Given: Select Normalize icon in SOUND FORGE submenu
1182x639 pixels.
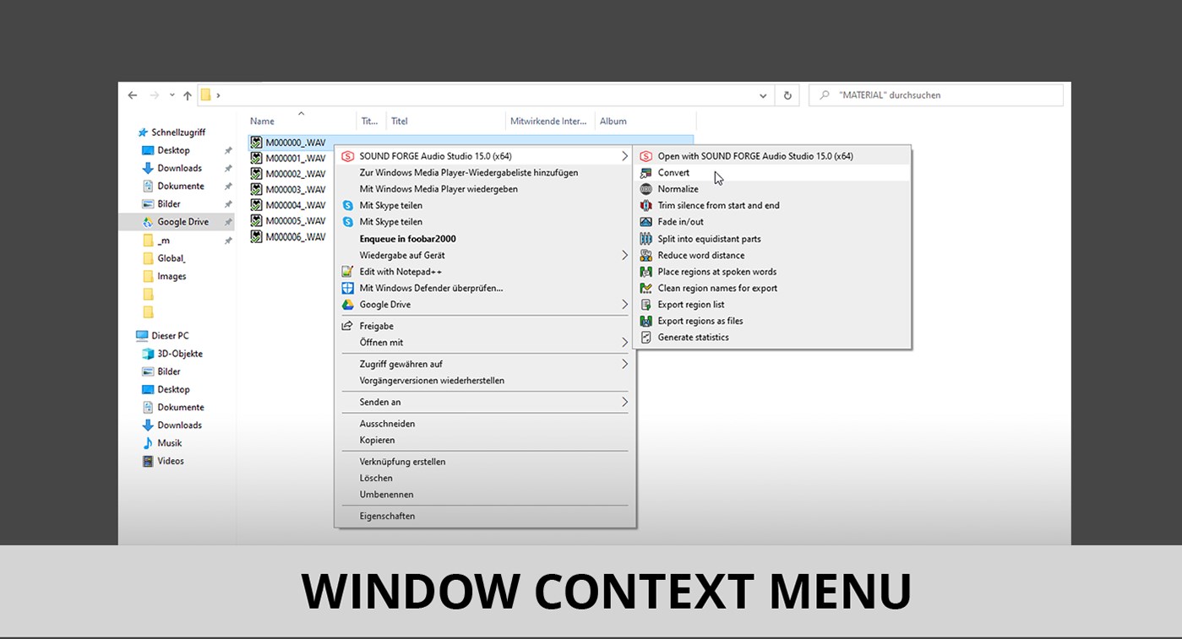Looking at the screenshot, I should point(646,189).
